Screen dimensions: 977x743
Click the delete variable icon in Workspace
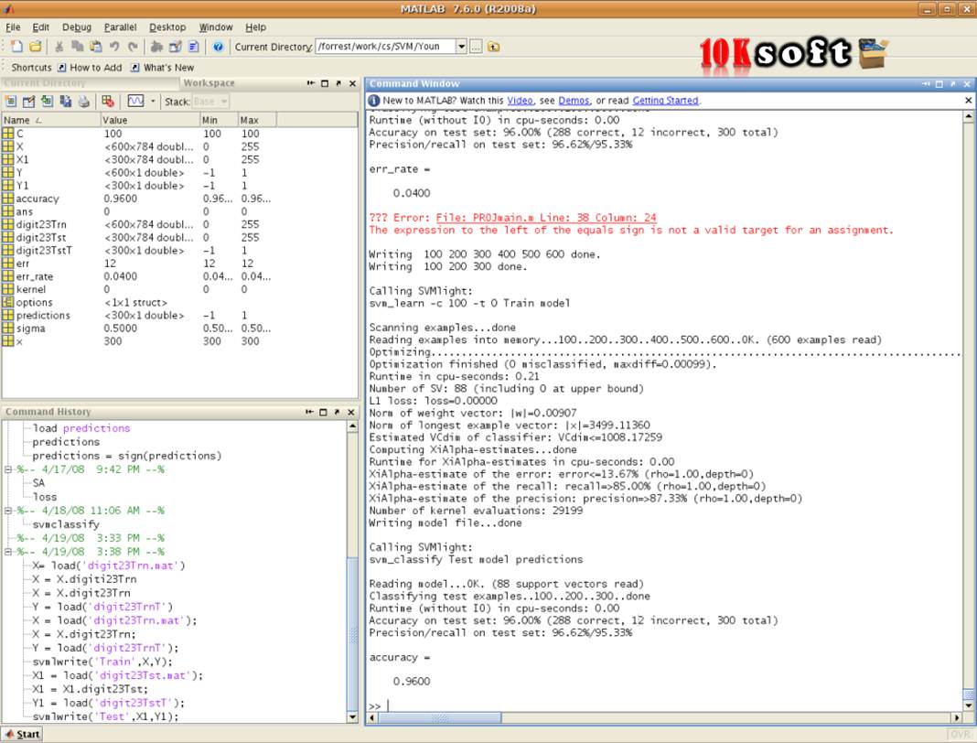[x=108, y=101]
